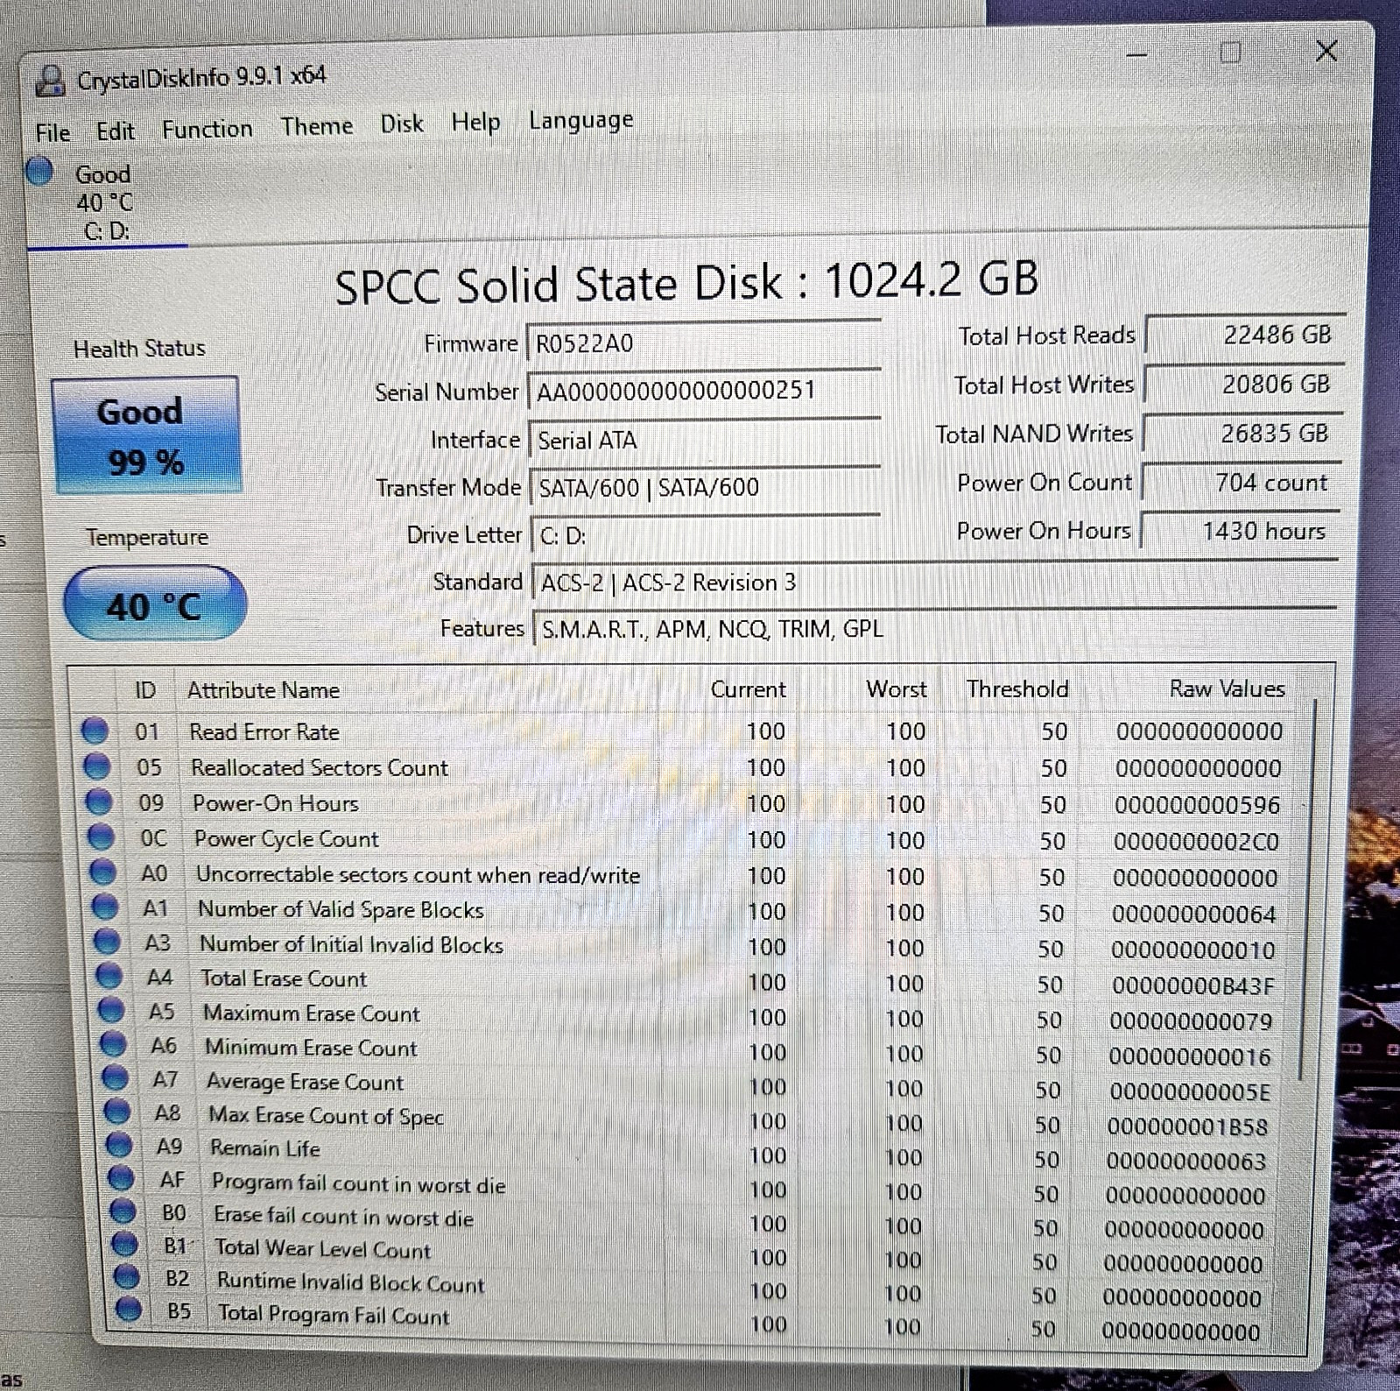Click status dot for Max Erase Count of Spec
This screenshot has width=1400, height=1391.
tap(117, 1112)
